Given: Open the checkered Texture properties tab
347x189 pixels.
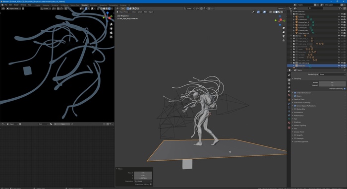Looking at the screenshot, I should pos(289,127).
